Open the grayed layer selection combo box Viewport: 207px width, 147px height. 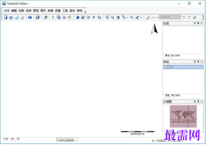pyautogui.click(x=170, y=17)
